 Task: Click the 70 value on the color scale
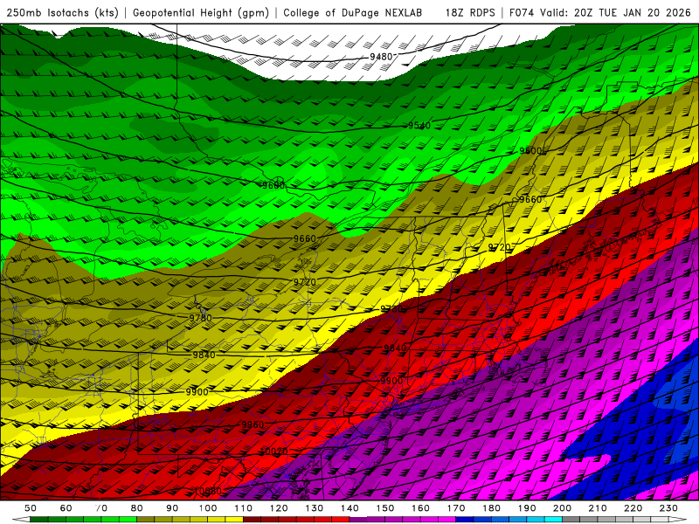(101, 508)
